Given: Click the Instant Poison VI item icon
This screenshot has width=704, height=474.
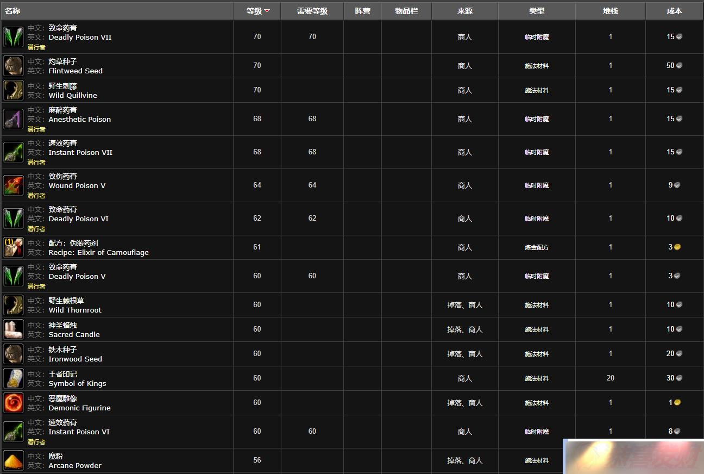Looking at the screenshot, I should [x=14, y=432].
